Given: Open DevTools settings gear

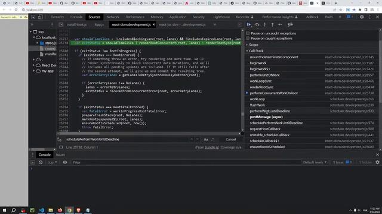Looking at the screenshot, I should pyautogui.click(x=362, y=17).
